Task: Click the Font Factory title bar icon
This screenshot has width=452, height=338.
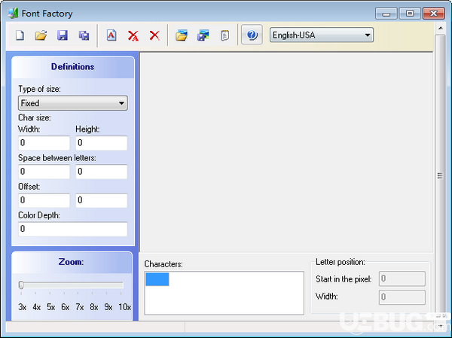Action: [x=13, y=14]
